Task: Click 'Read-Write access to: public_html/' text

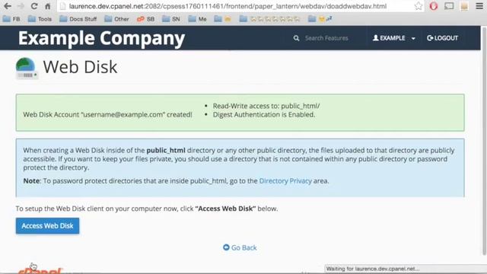Action: 266,106
